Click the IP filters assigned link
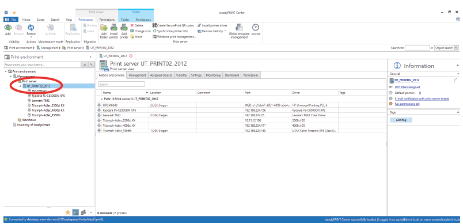Viewport: 463px width, 224px height. tap(407, 87)
